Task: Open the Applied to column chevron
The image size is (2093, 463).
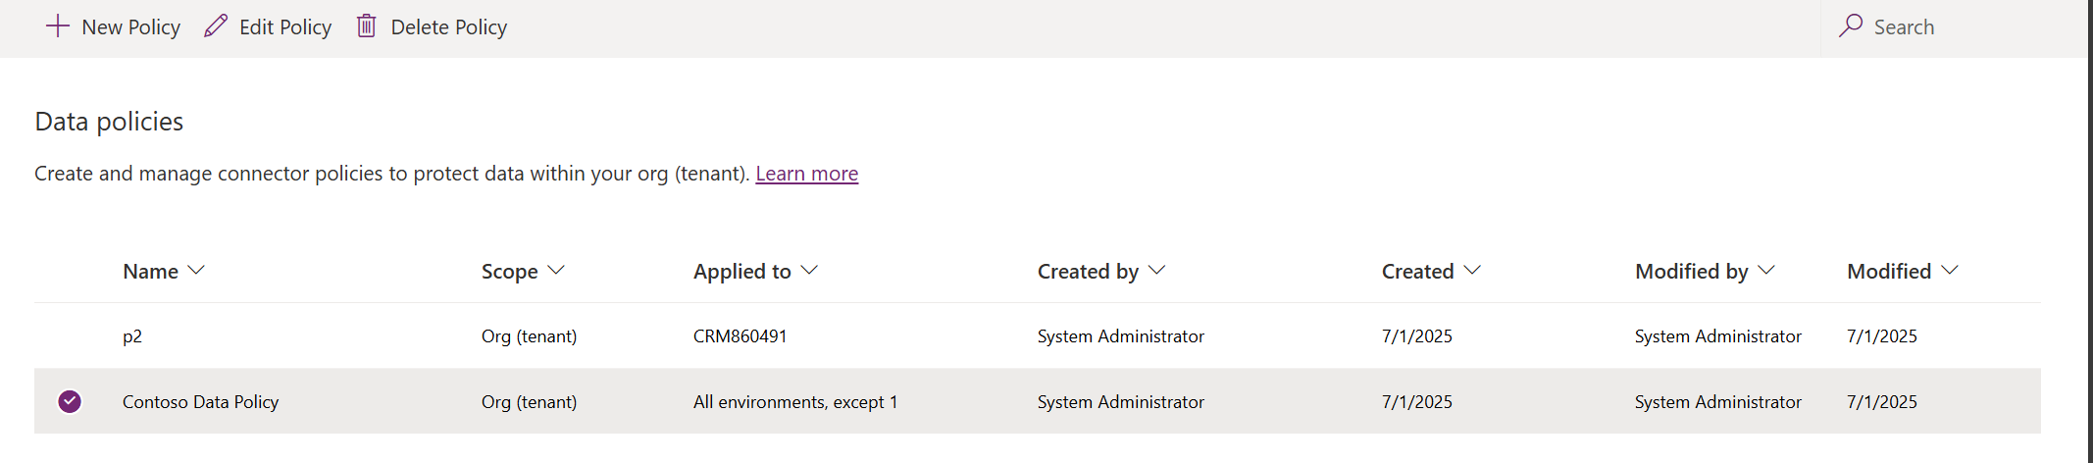Action: (x=809, y=271)
